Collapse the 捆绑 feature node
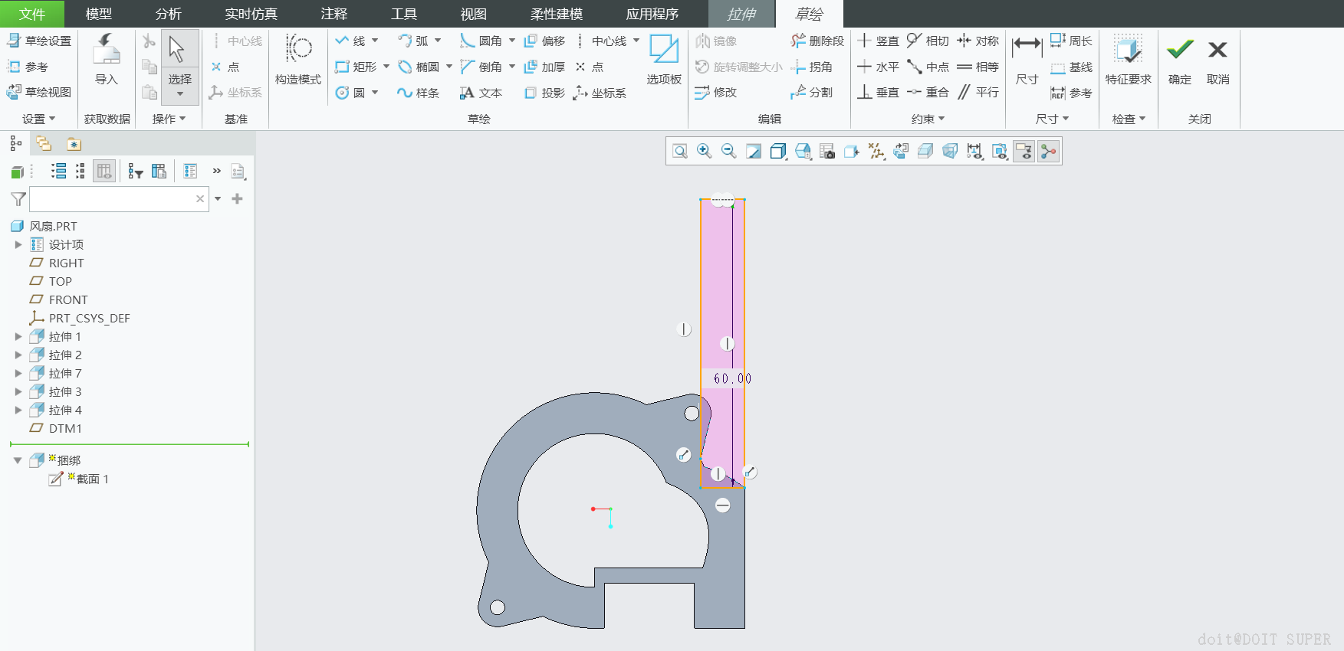The image size is (1344, 651). (x=18, y=460)
